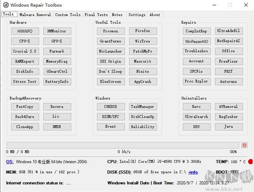Launch Procmon
Image resolution: width=254 pixels, height=192 pixels.
point(111,31)
